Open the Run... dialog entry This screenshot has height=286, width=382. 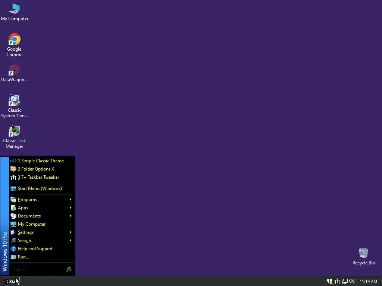tap(42, 257)
